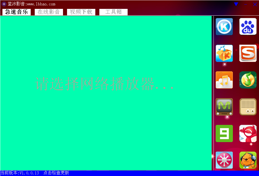The width and height of the screenshot is (259, 176).
Task: Open the Kuwo music box icon
Action: click(x=224, y=53)
